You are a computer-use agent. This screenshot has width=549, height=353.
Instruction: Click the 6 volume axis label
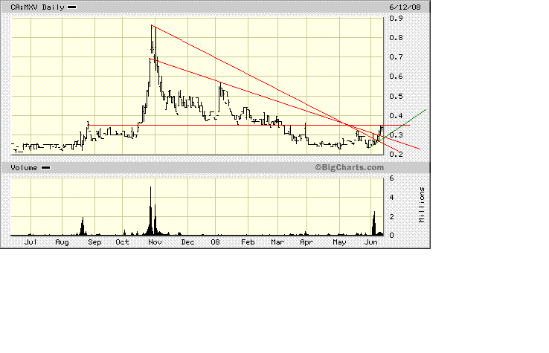point(392,178)
